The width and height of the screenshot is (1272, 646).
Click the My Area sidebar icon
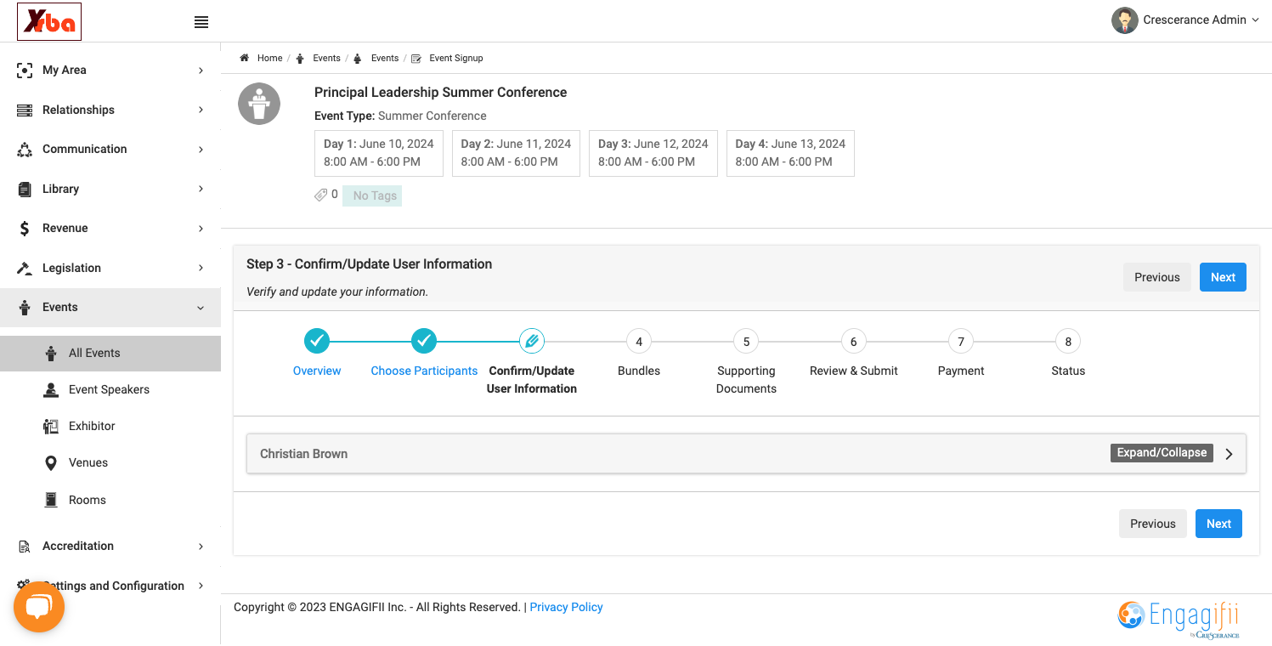pyautogui.click(x=25, y=71)
